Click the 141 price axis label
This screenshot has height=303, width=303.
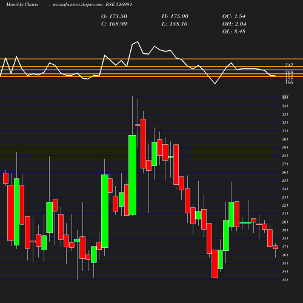[285, 272]
